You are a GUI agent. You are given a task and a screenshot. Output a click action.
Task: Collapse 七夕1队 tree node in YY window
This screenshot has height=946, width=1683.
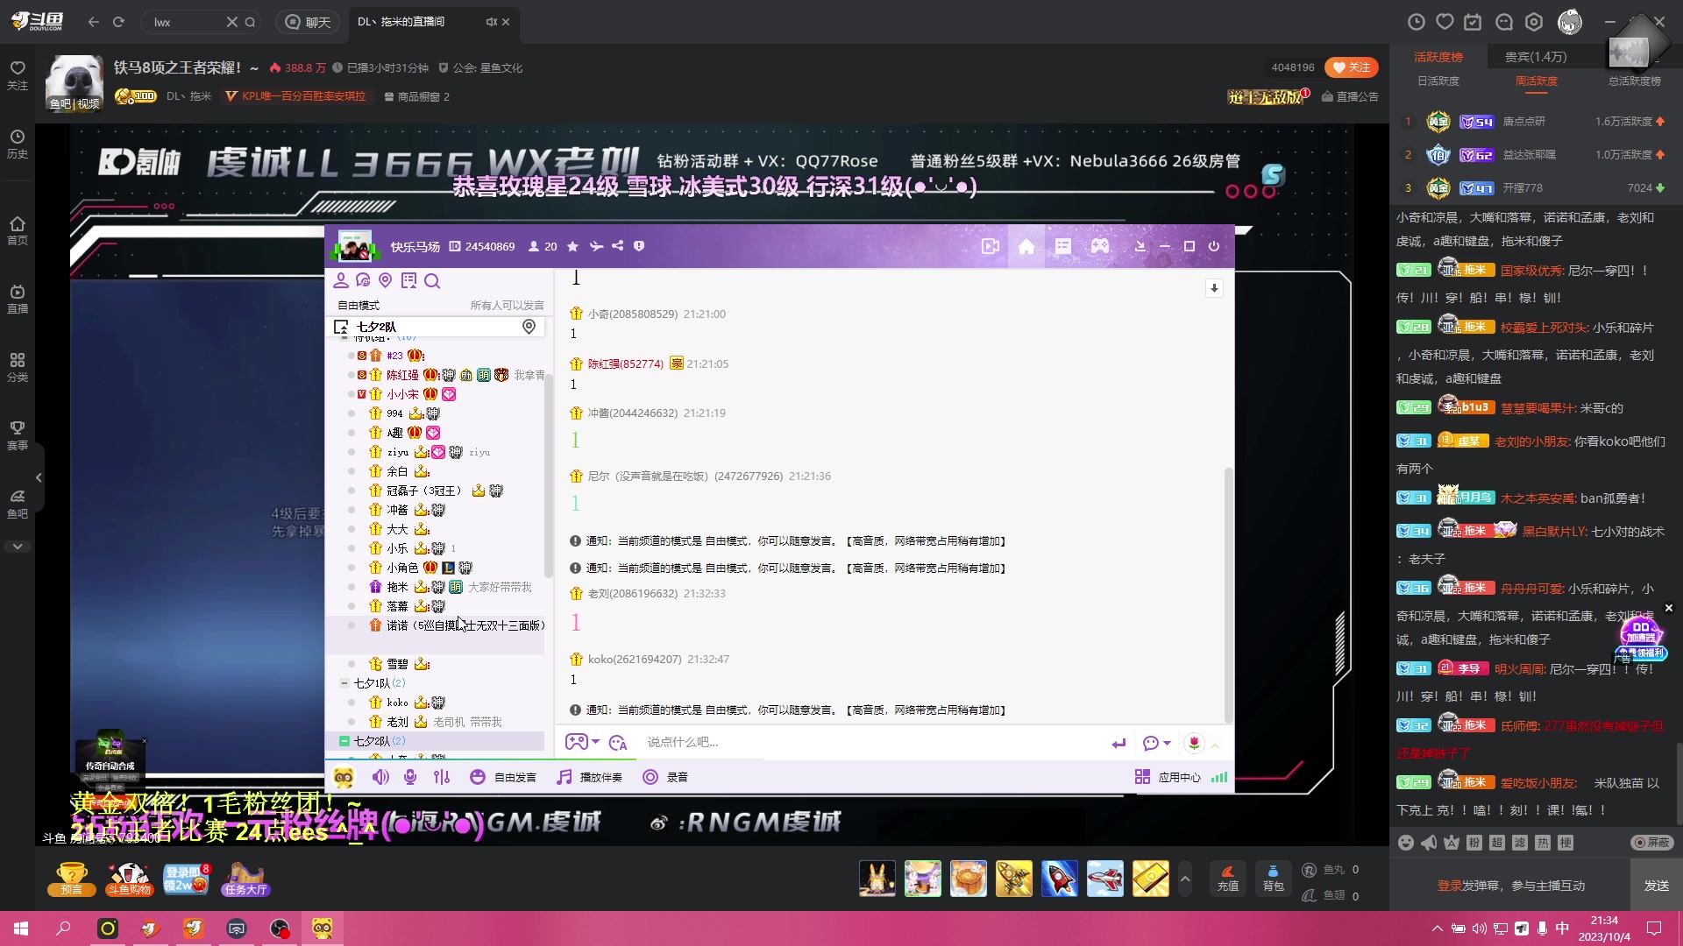coord(344,683)
